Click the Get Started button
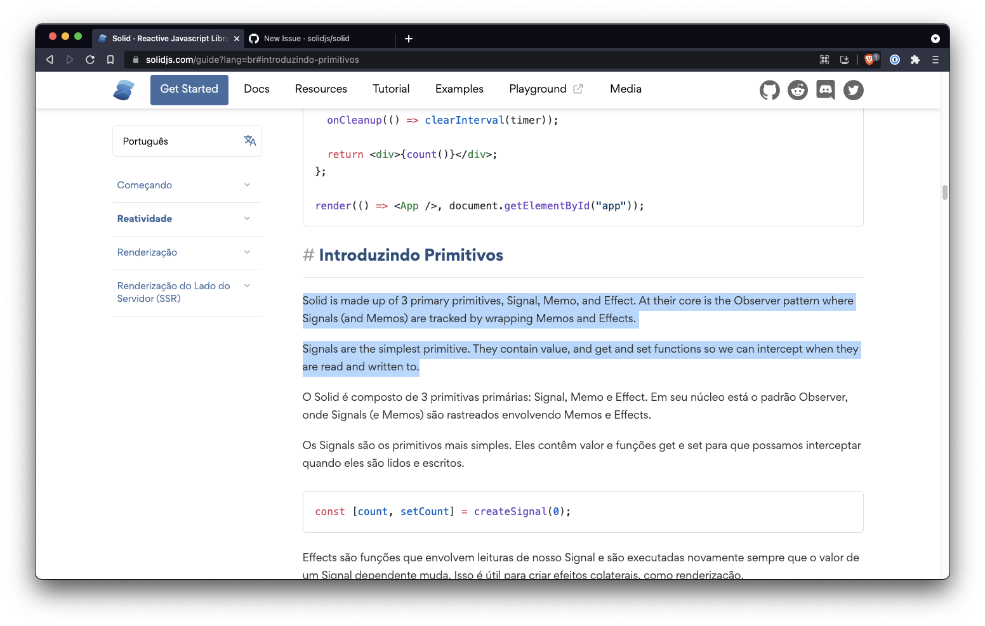 pos(189,89)
